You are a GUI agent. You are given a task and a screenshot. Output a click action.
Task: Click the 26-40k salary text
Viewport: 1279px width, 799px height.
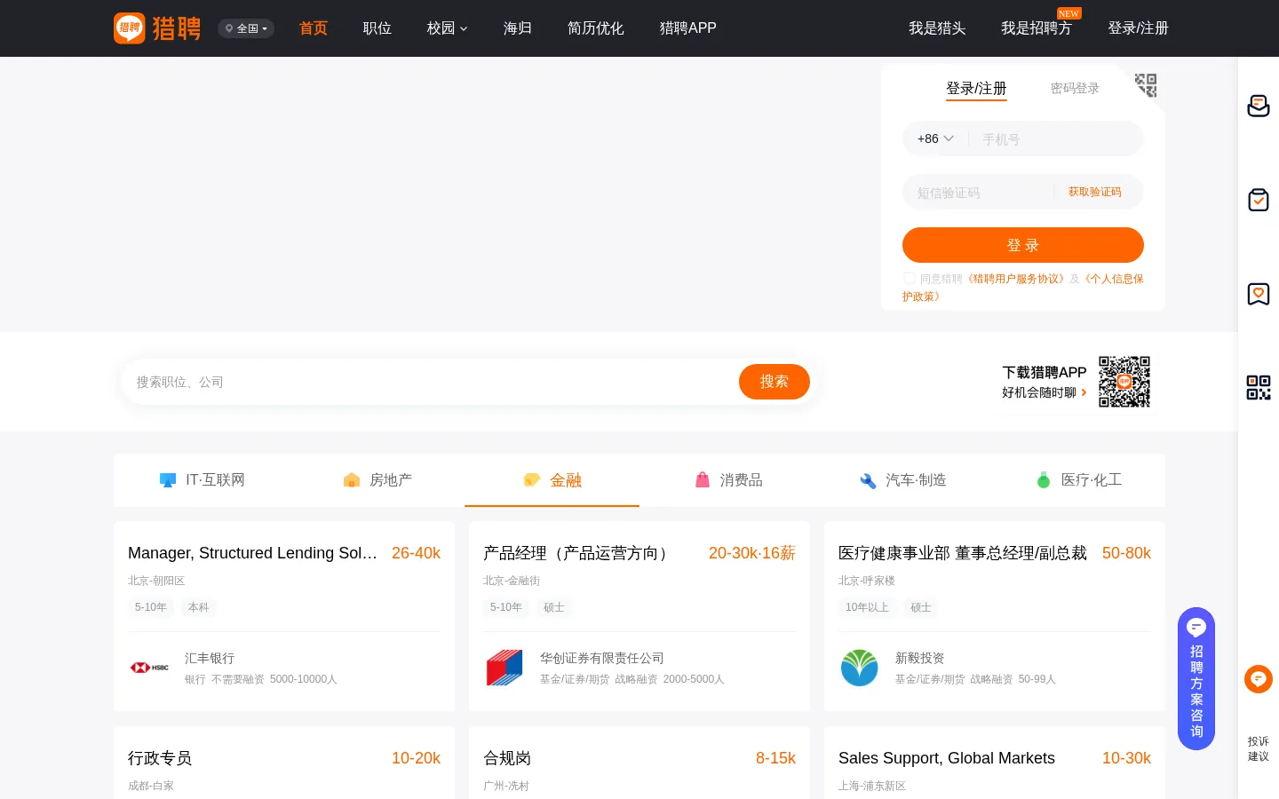click(x=416, y=553)
